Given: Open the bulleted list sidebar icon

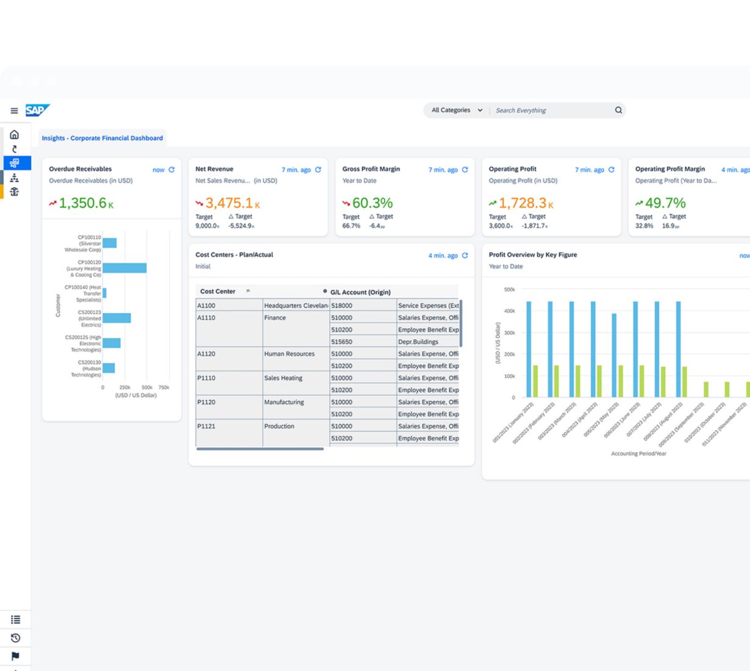Looking at the screenshot, I should click(15, 620).
